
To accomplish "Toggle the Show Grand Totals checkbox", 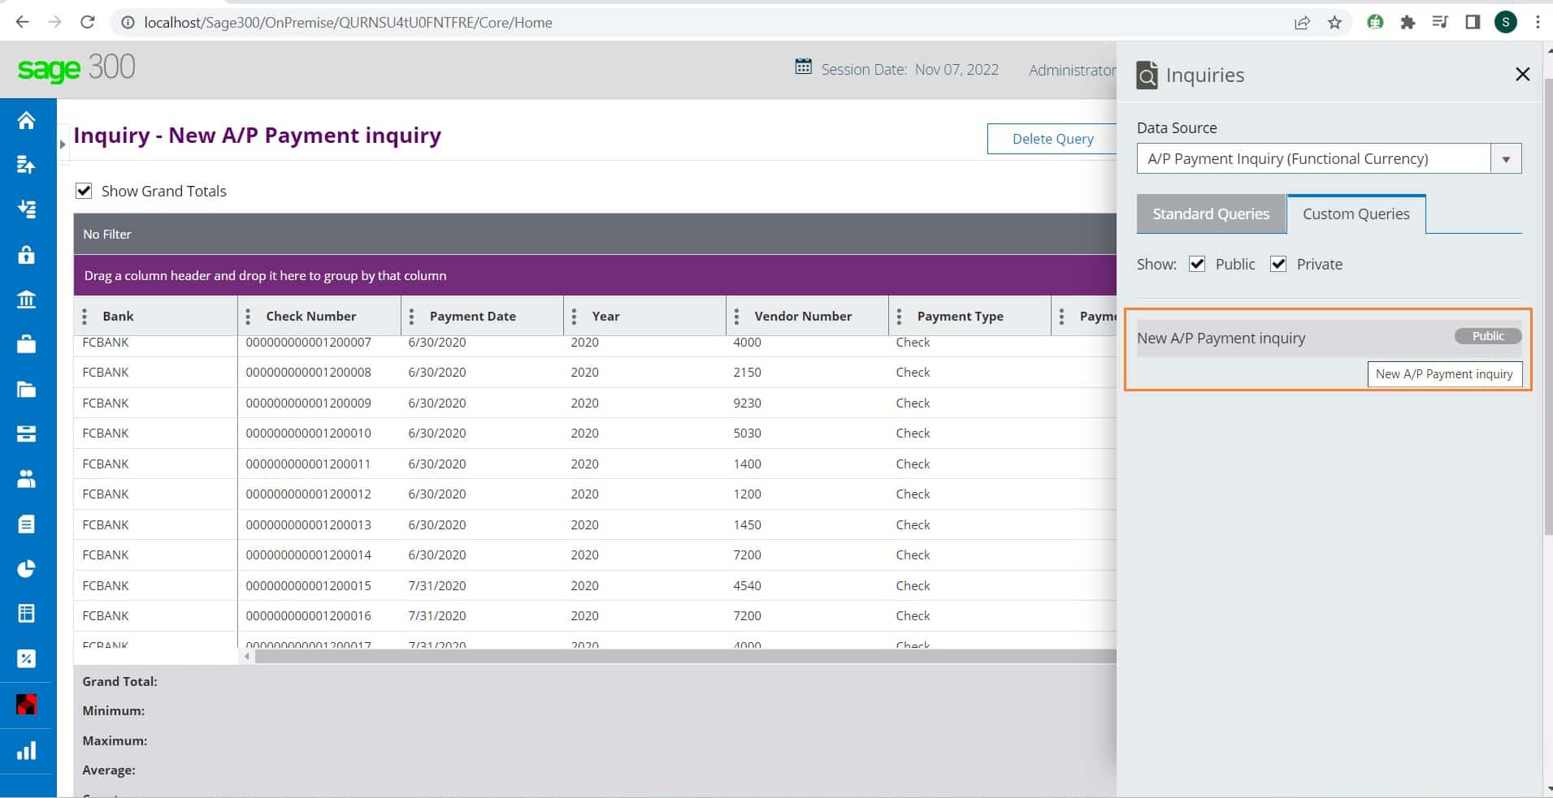I will click(84, 191).
